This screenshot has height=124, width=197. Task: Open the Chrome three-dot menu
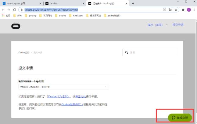(x=194, y=9)
